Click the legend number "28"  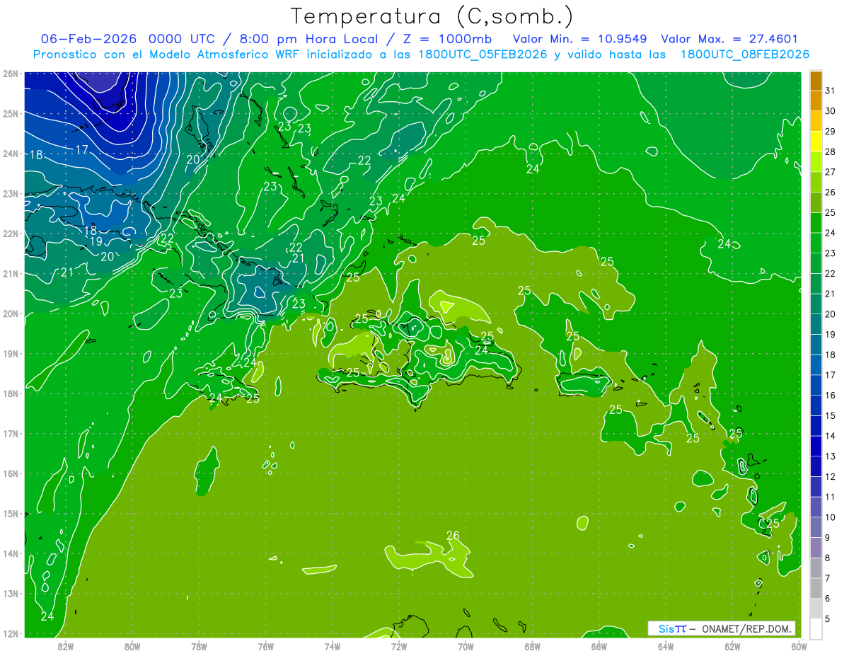click(831, 152)
